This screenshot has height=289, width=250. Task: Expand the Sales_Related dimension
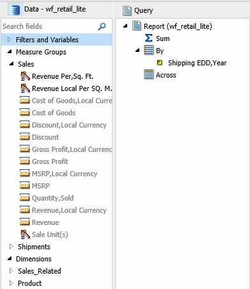[11, 271]
